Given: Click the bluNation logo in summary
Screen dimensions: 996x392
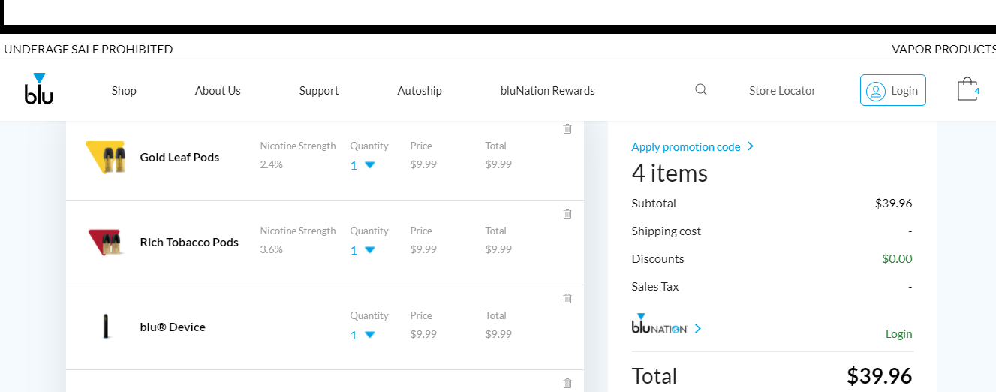Looking at the screenshot, I should 659,324.
